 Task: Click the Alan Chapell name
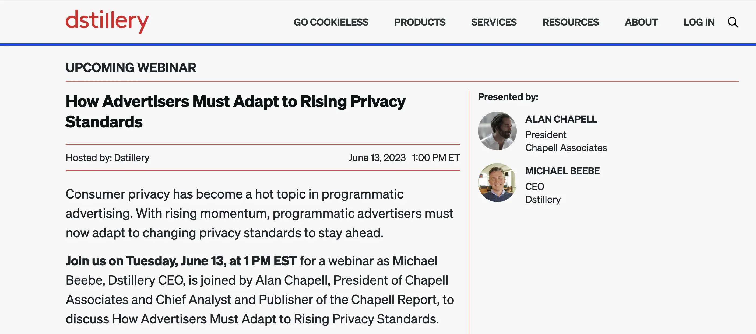point(561,119)
